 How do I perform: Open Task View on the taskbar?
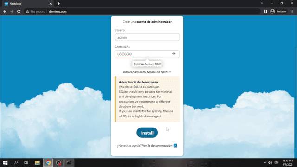[x=26, y=163]
